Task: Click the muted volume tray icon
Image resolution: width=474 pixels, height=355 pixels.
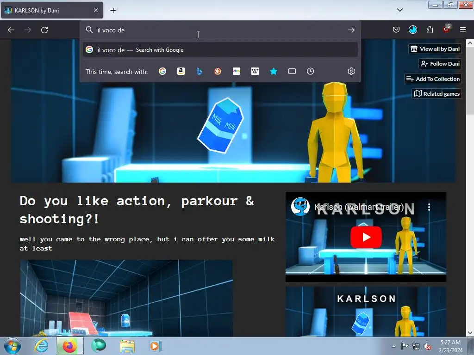Action: pos(427,346)
